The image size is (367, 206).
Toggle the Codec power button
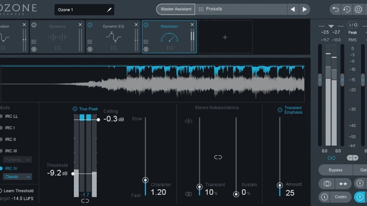(x=324, y=197)
